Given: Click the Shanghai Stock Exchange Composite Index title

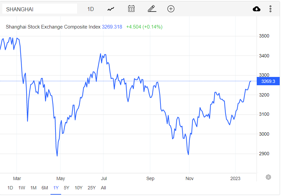Looking at the screenshot, I should 53,27.
